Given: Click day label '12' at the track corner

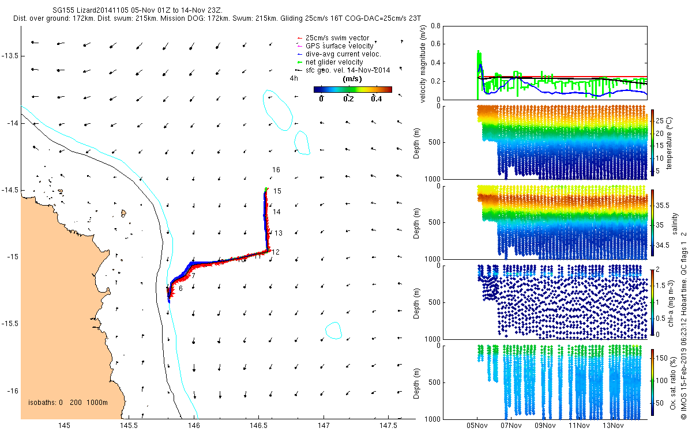Looking at the screenshot, I should click(276, 252).
